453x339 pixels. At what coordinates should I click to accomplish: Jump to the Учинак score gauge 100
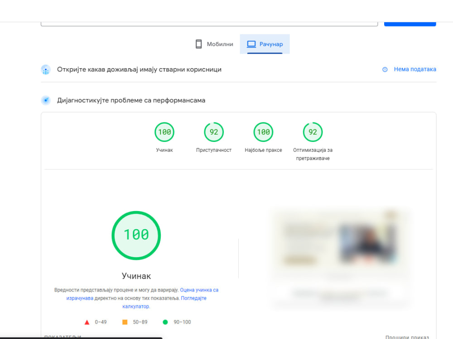coord(164,132)
